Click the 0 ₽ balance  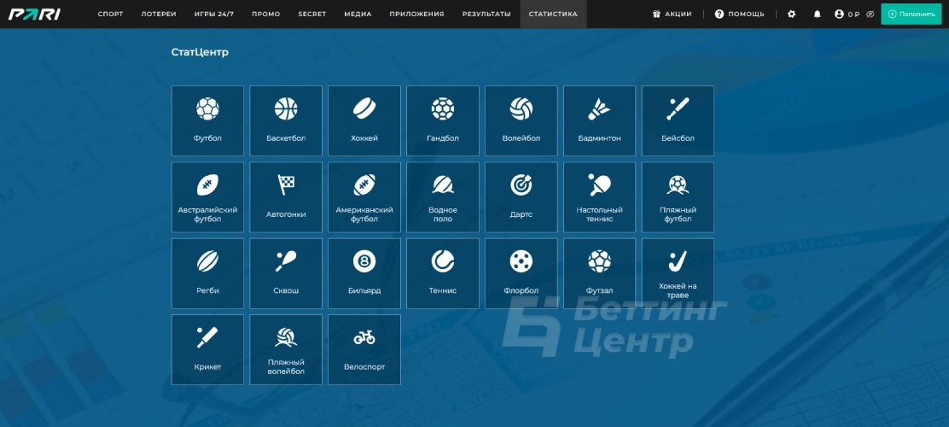point(853,14)
